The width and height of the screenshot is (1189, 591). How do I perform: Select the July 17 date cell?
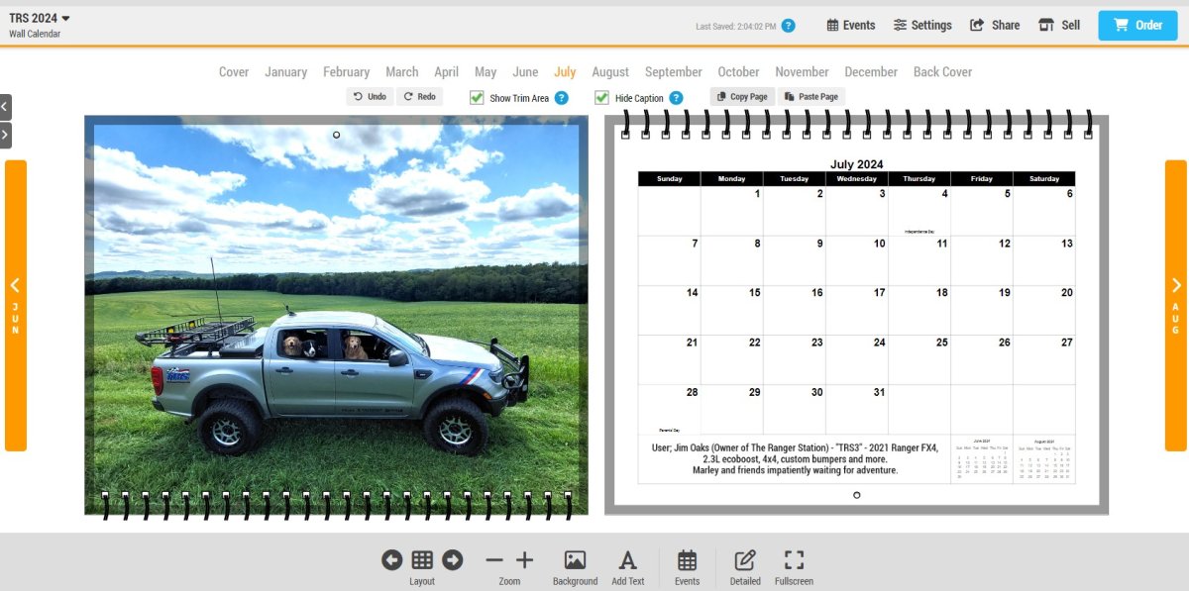coord(857,310)
